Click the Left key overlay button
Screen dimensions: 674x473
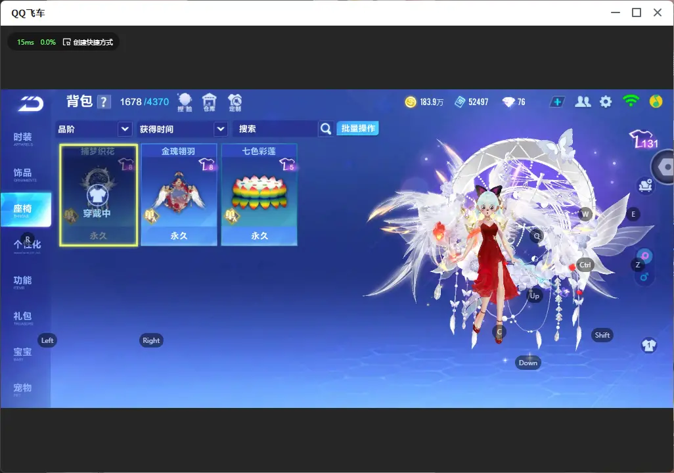click(x=47, y=340)
